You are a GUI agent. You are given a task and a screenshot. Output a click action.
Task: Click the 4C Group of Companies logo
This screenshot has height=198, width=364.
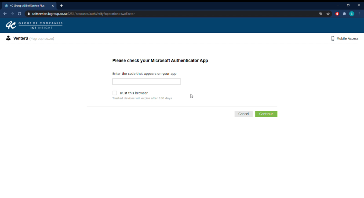[x=34, y=25]
